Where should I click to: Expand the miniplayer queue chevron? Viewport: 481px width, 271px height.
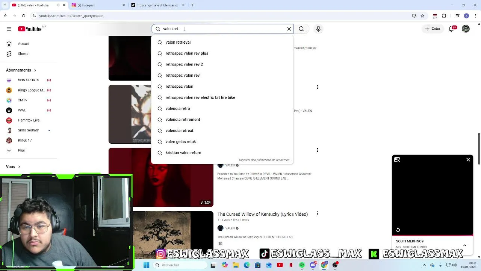[x=465, y=245]
